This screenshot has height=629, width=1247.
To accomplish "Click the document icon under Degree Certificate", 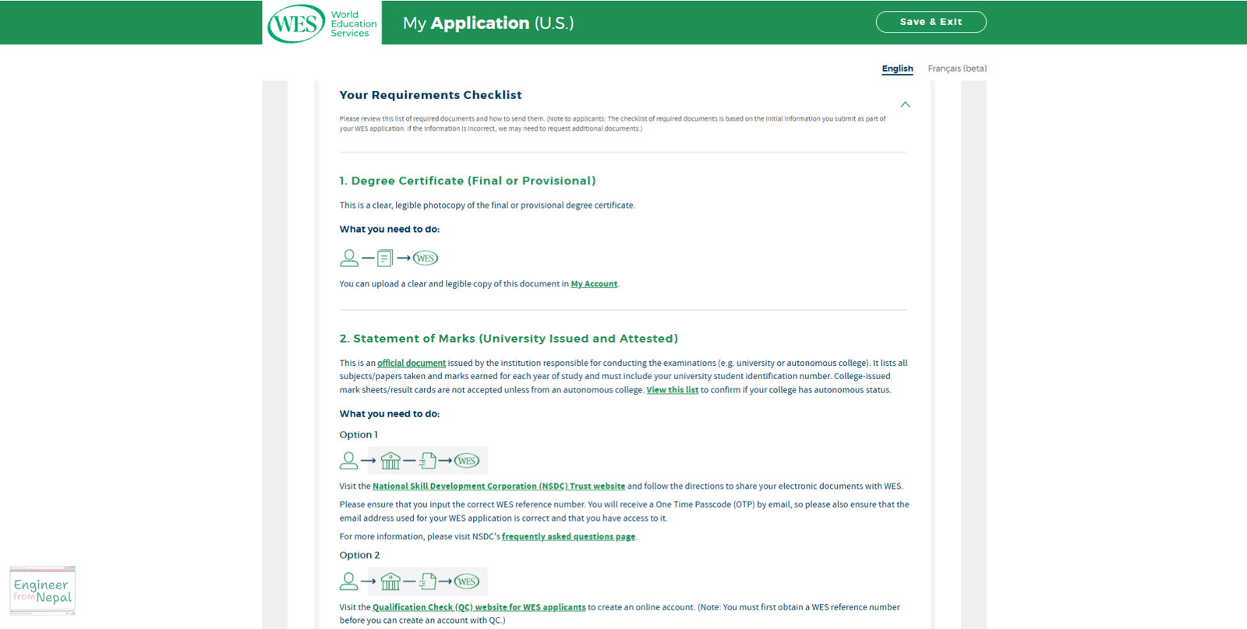I will (x=385, y=258).
